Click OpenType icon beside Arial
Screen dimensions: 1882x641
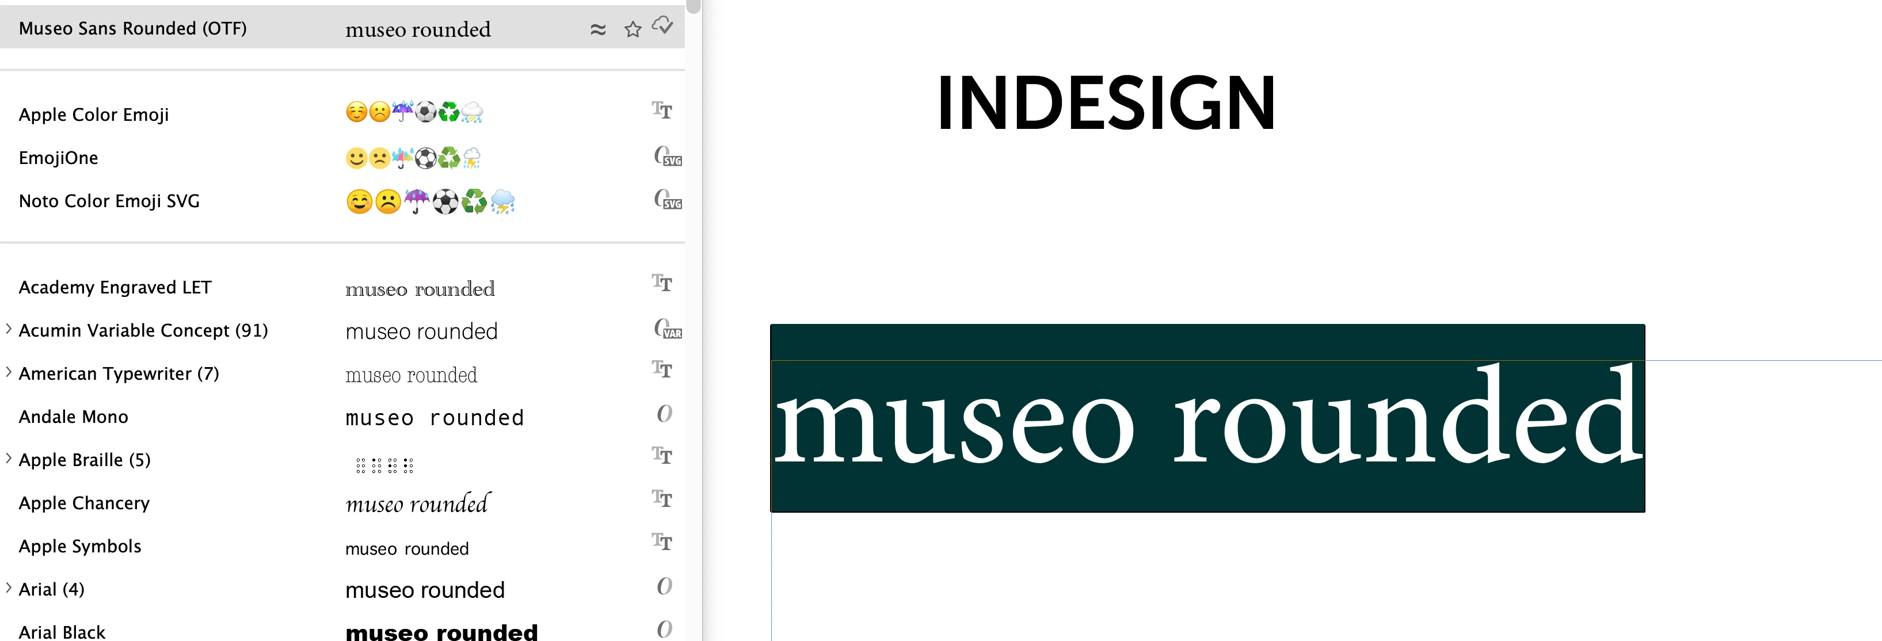(664, 586)
